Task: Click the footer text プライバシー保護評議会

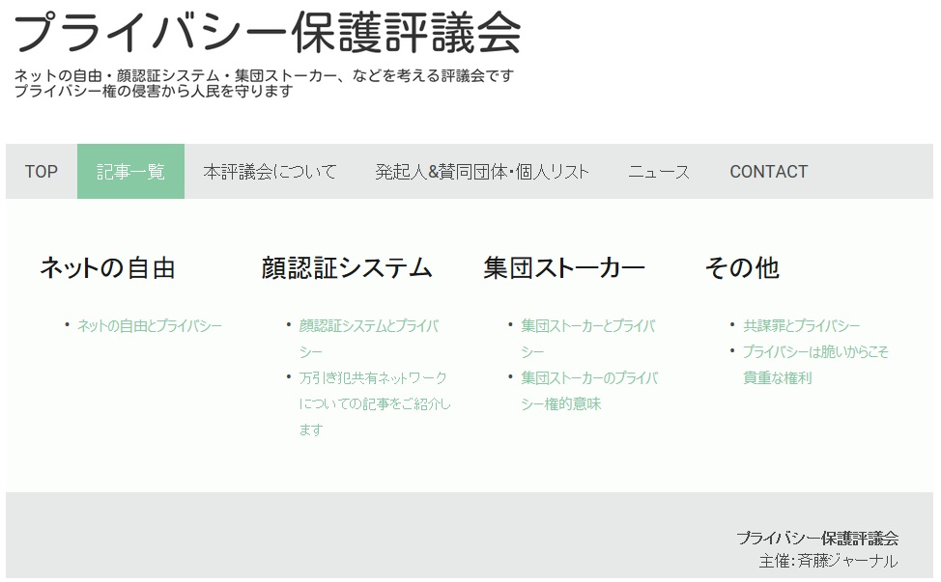Action: click(817, 539)
